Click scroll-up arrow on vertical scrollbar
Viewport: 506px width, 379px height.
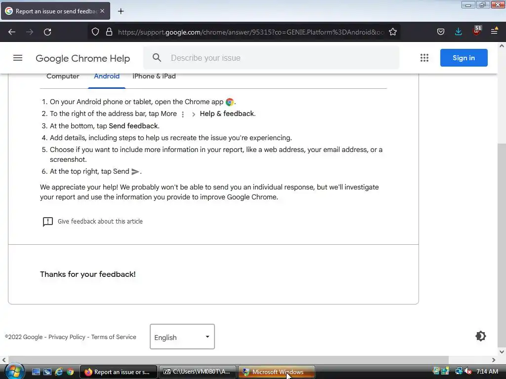[502, 46]
